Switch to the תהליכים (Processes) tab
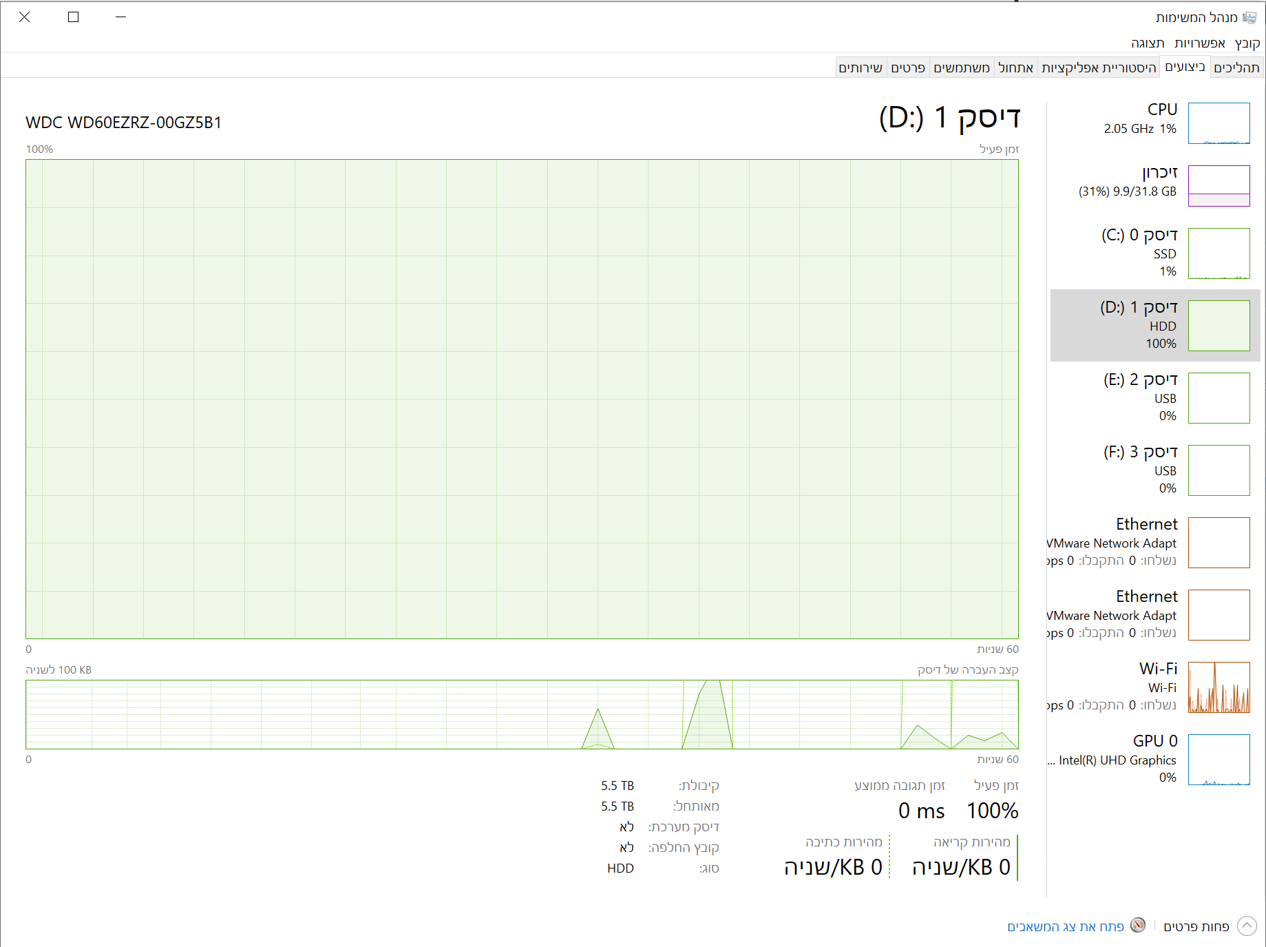 (1236, 67)
